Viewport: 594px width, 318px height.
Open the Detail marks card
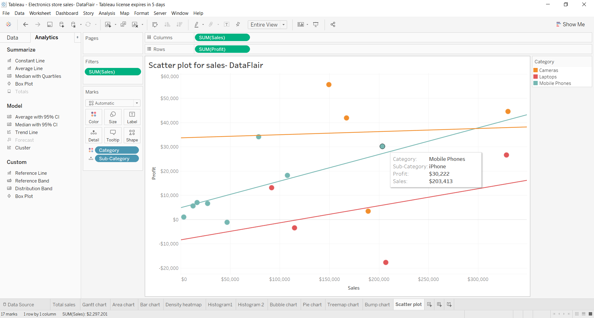tap(94, 135)
